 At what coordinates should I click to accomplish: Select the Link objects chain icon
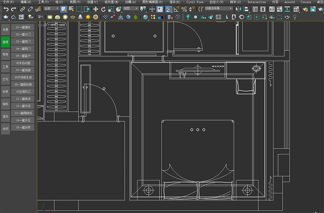pos(22,9)
